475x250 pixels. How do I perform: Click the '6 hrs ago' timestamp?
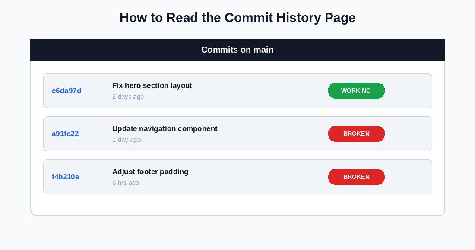[126, 183]
